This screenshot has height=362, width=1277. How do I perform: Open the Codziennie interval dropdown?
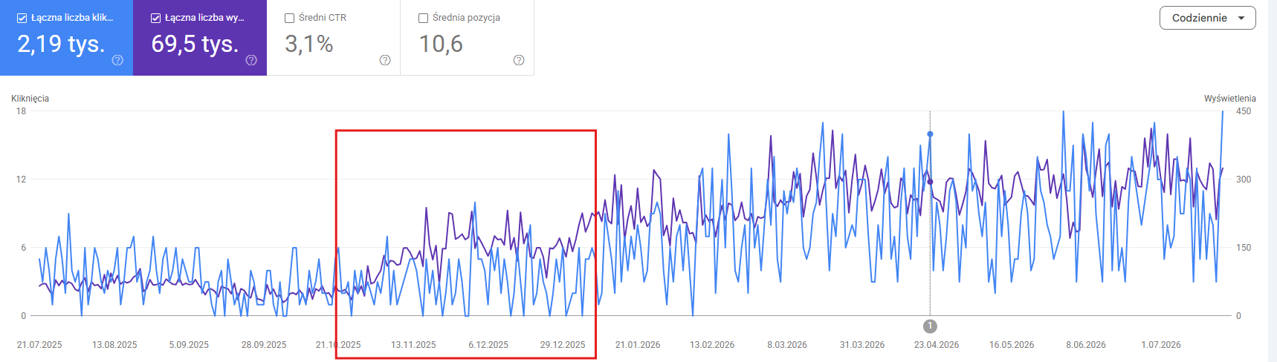1207,18
